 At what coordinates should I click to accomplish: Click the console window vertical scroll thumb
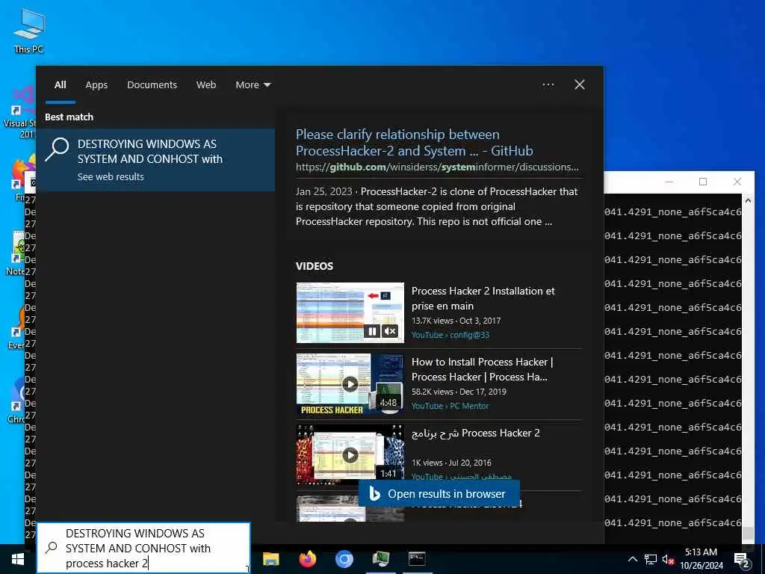click(x=748, y=532)
